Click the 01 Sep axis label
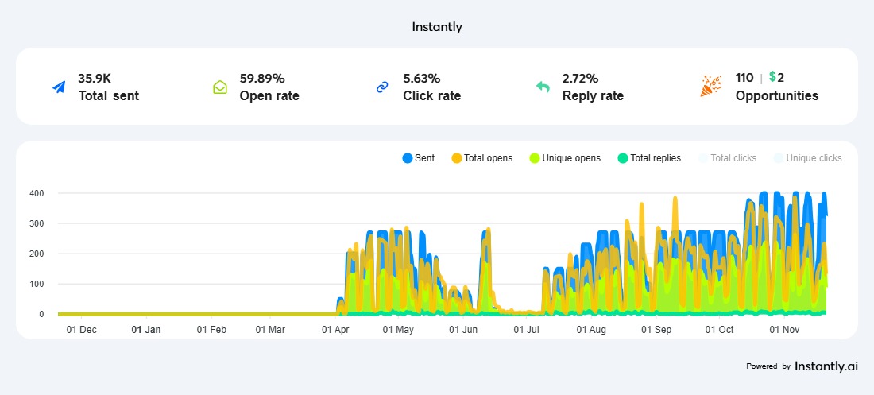 [656, 330]
